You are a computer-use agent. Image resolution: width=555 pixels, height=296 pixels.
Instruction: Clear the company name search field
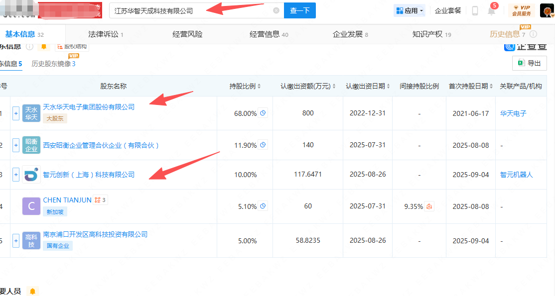pos(276,10)
